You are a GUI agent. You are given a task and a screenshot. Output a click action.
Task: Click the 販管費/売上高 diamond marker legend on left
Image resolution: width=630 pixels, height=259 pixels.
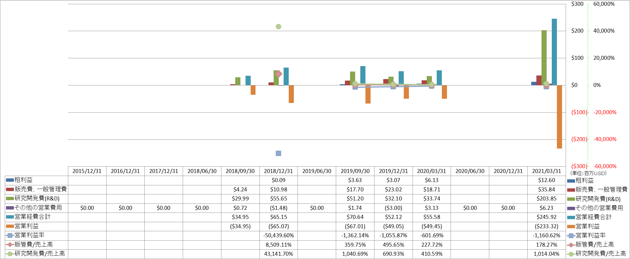[x=10, y=245]
